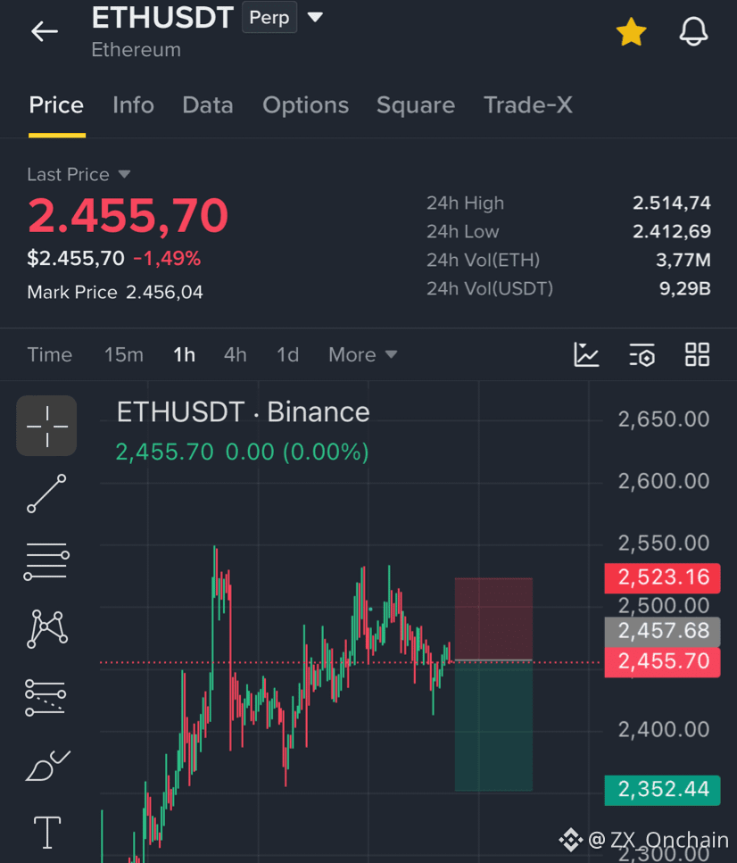Select the Perp contract badge

pos(269,17)
